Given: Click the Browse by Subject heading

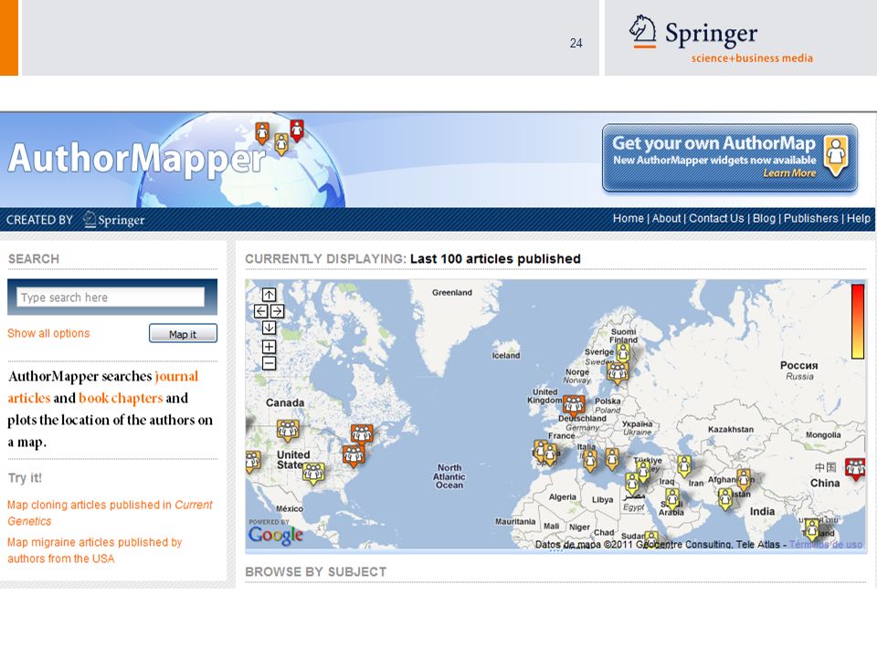Looking at the screenshot, I should 315,571.
